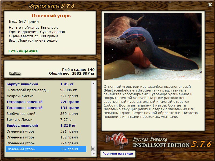Click the scroll down arrow in fish list
The height and width of the screenshot is (161, 215).
94,154
